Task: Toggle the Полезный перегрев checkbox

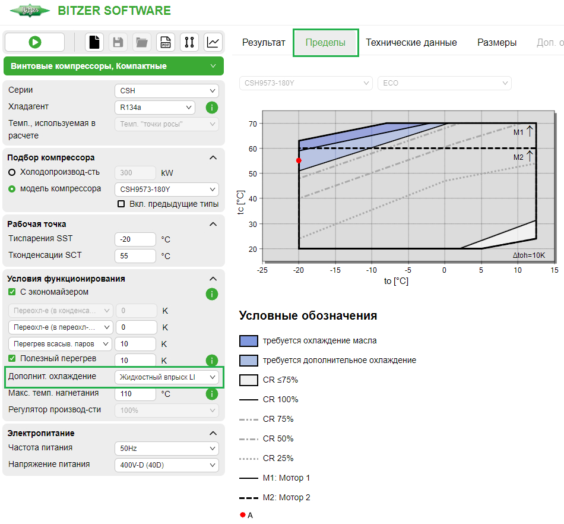Action: tap(12, 359)
